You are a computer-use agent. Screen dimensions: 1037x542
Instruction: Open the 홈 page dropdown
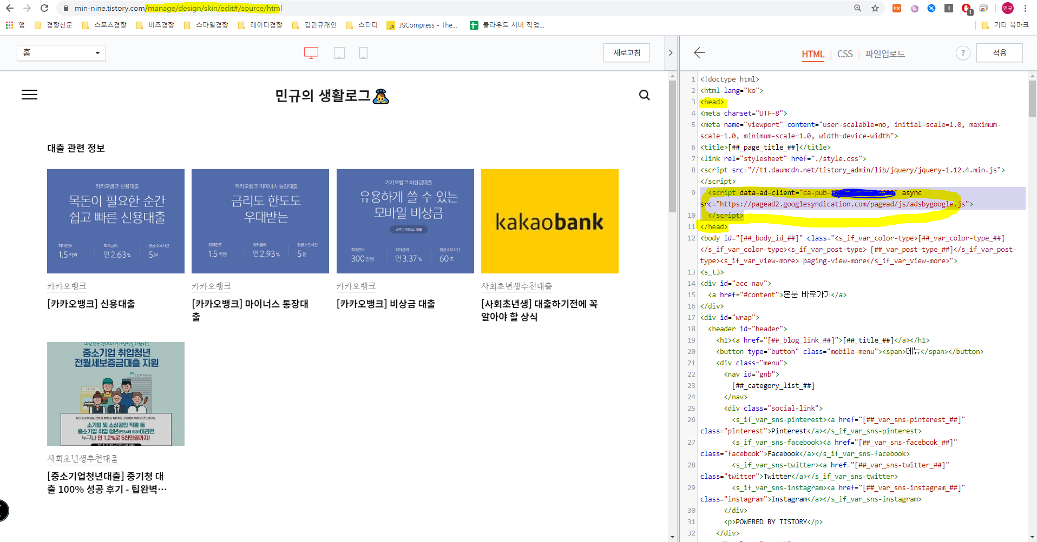click(61, 53)
